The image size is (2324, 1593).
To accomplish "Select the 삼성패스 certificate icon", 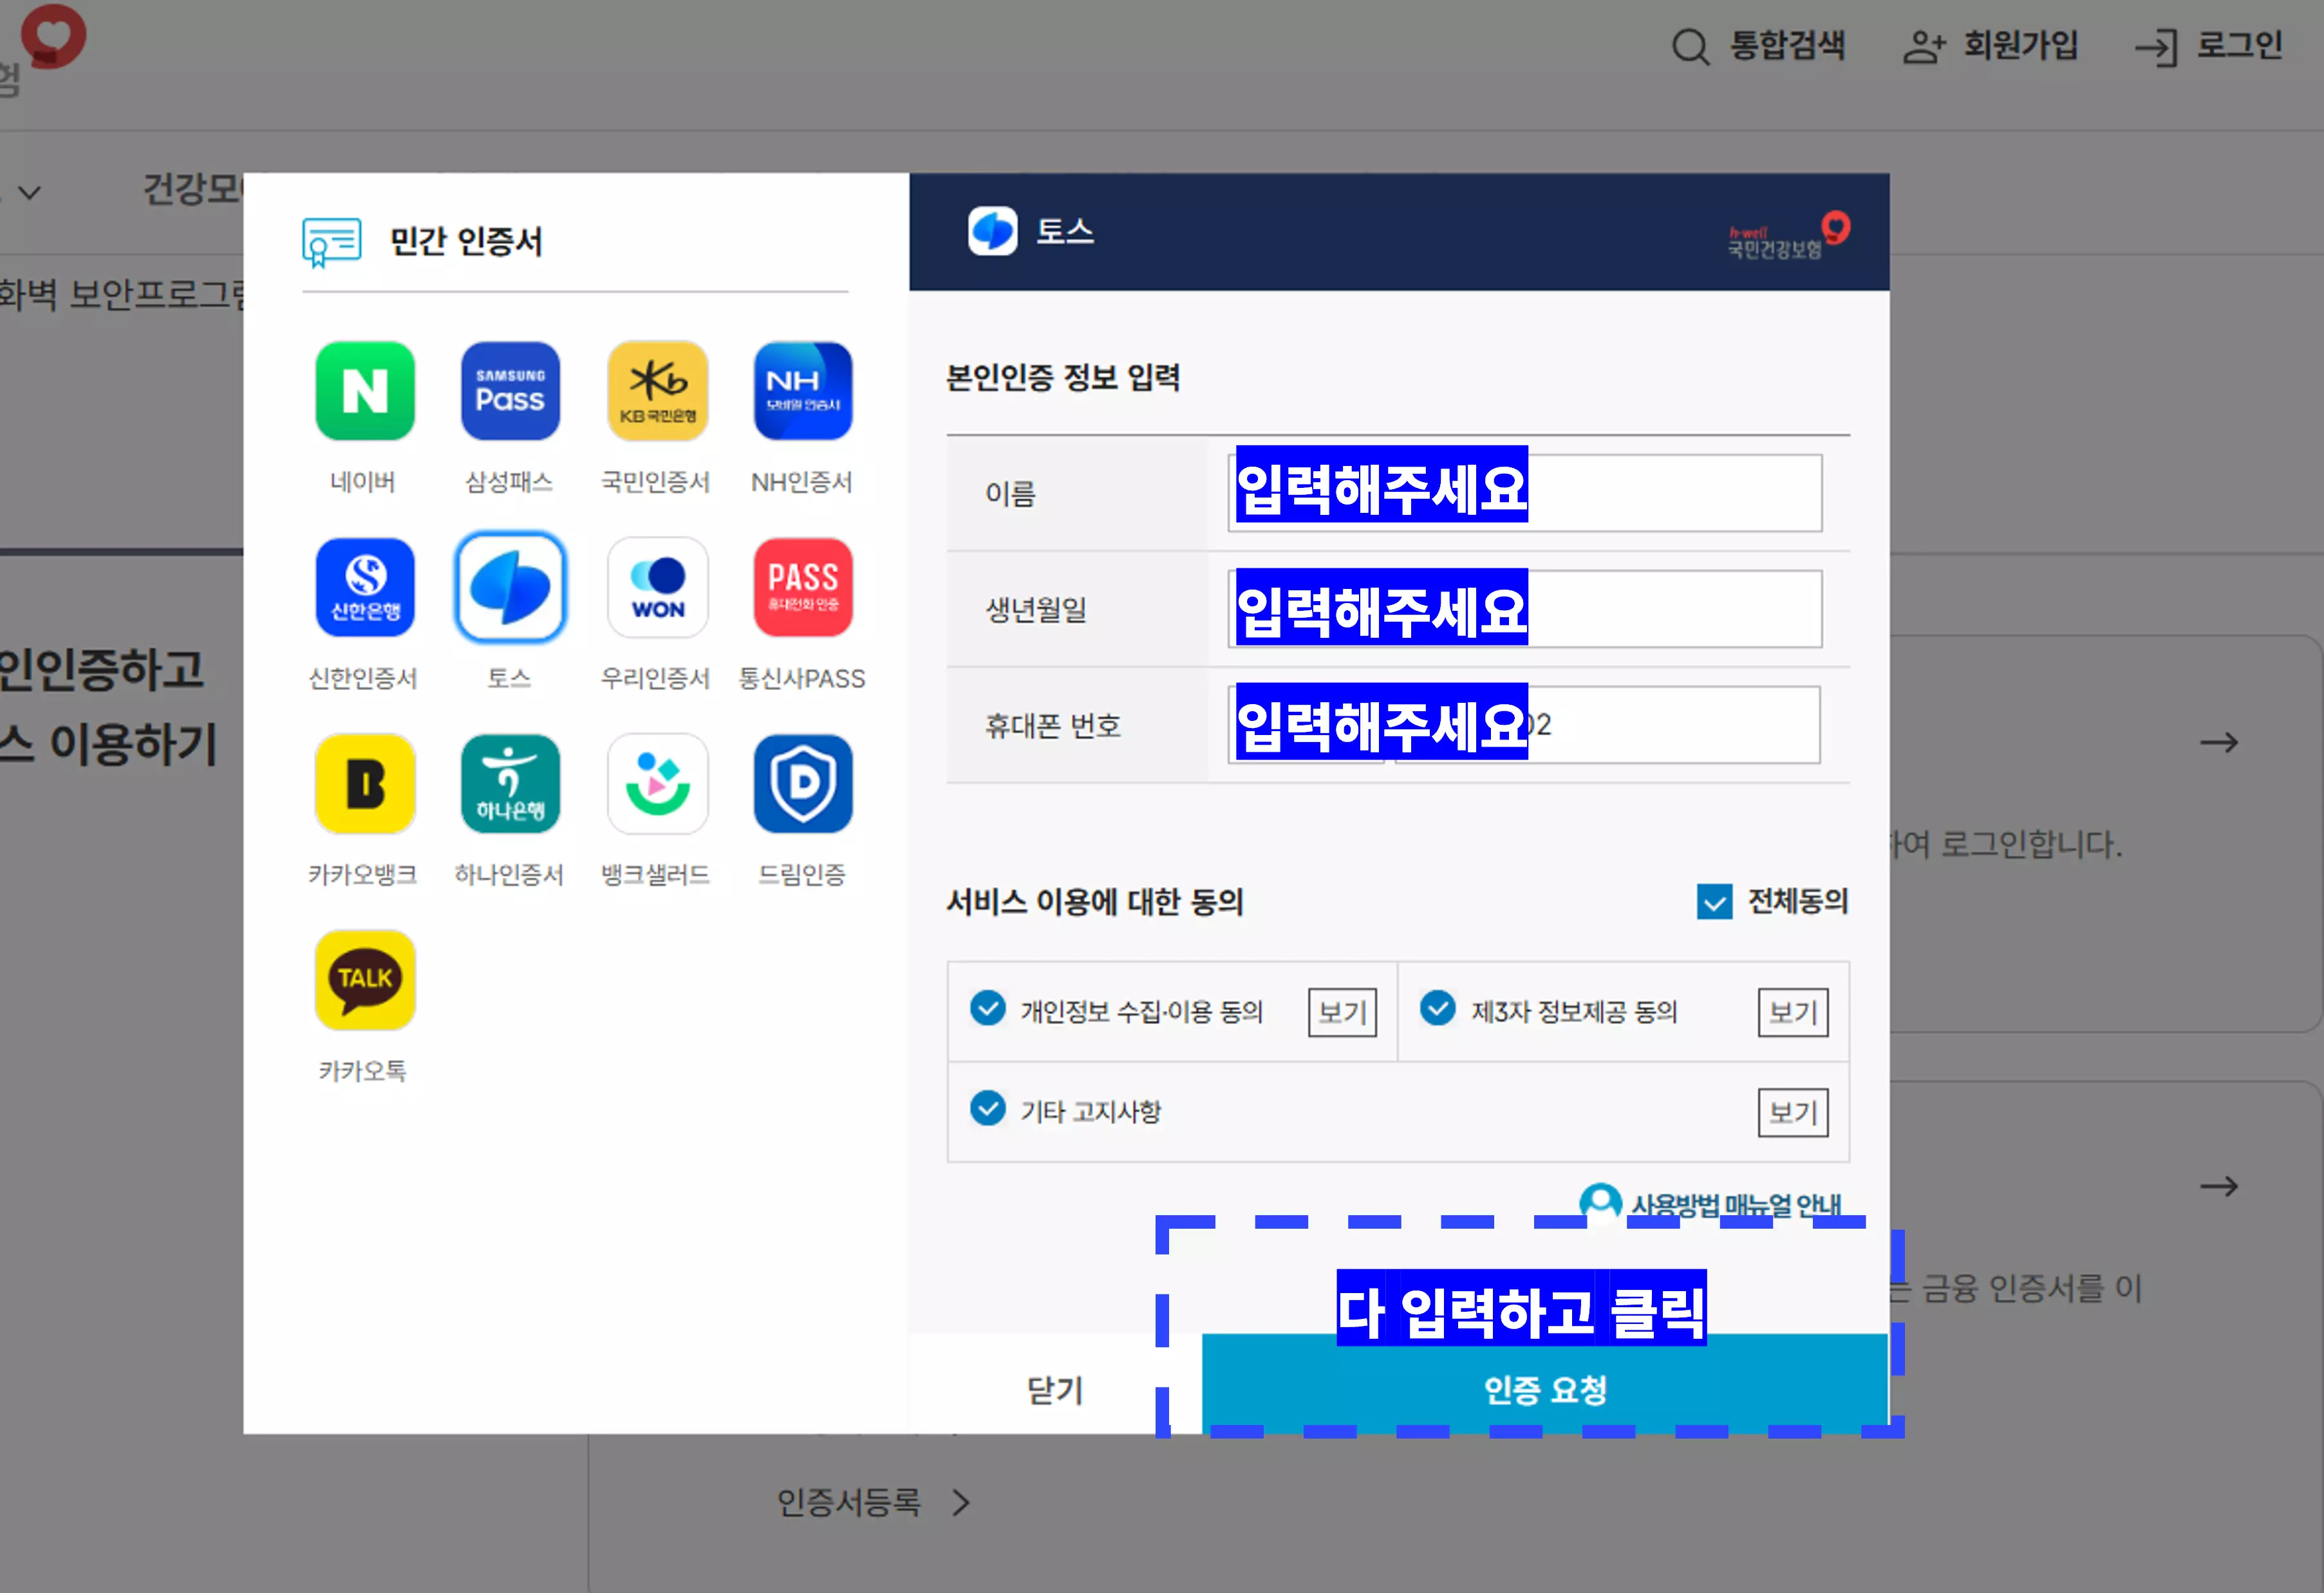I will point(510,392).
